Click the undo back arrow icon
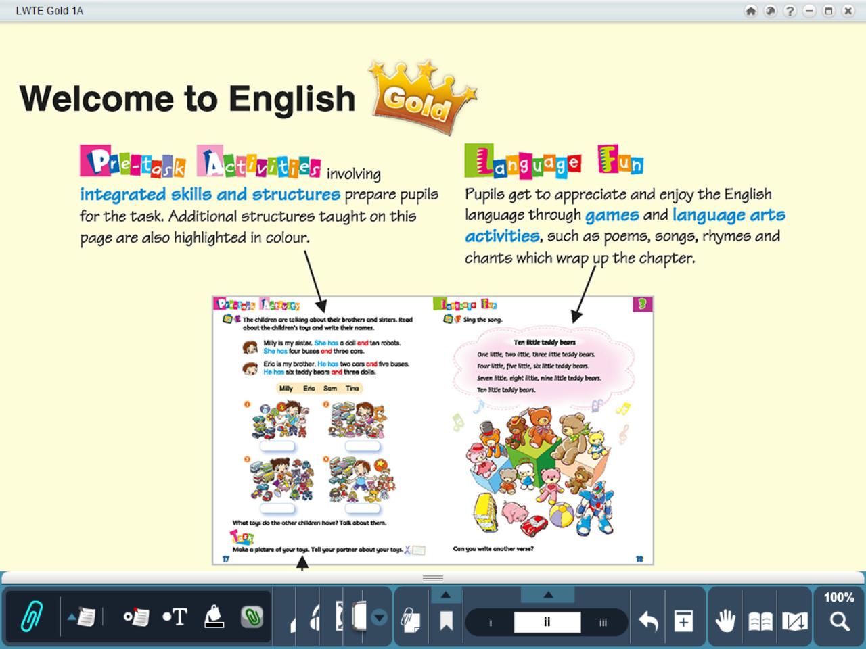Viewport: 866px width, 649px height. [648, 621]
